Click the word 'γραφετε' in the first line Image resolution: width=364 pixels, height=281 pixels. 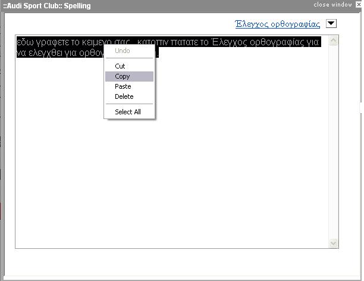click(x=52, y=42)
